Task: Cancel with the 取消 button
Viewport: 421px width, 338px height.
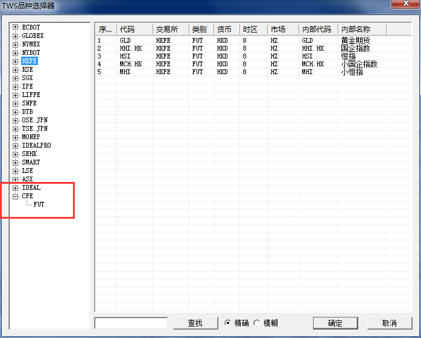Action: tap(390, 323)
